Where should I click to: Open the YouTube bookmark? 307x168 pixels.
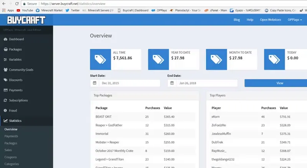click(25, 10)
